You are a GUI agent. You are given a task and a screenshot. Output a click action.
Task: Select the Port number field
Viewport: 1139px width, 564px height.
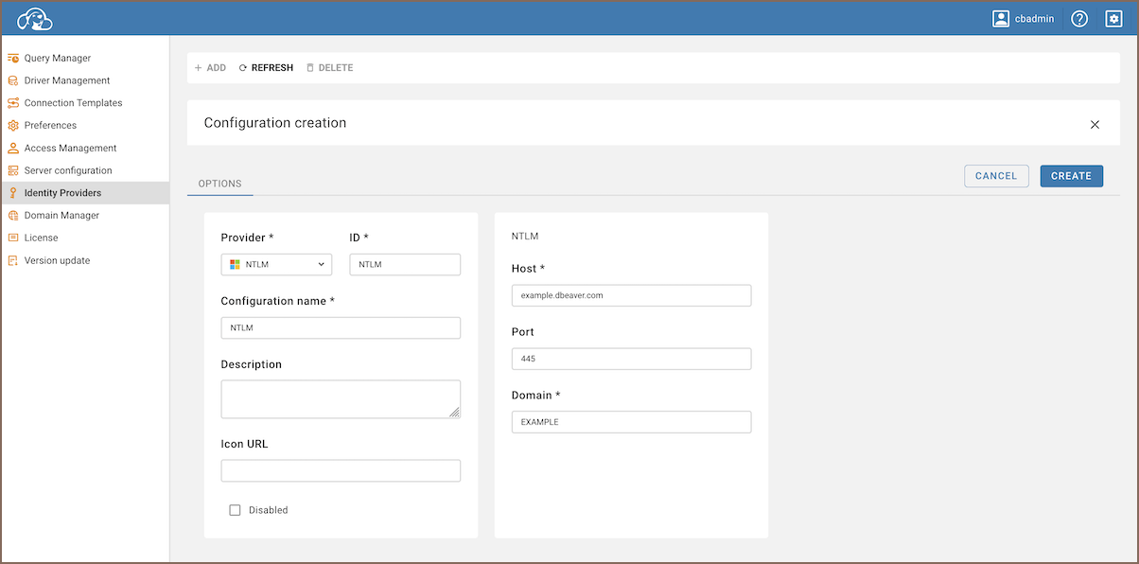point(631,359)
